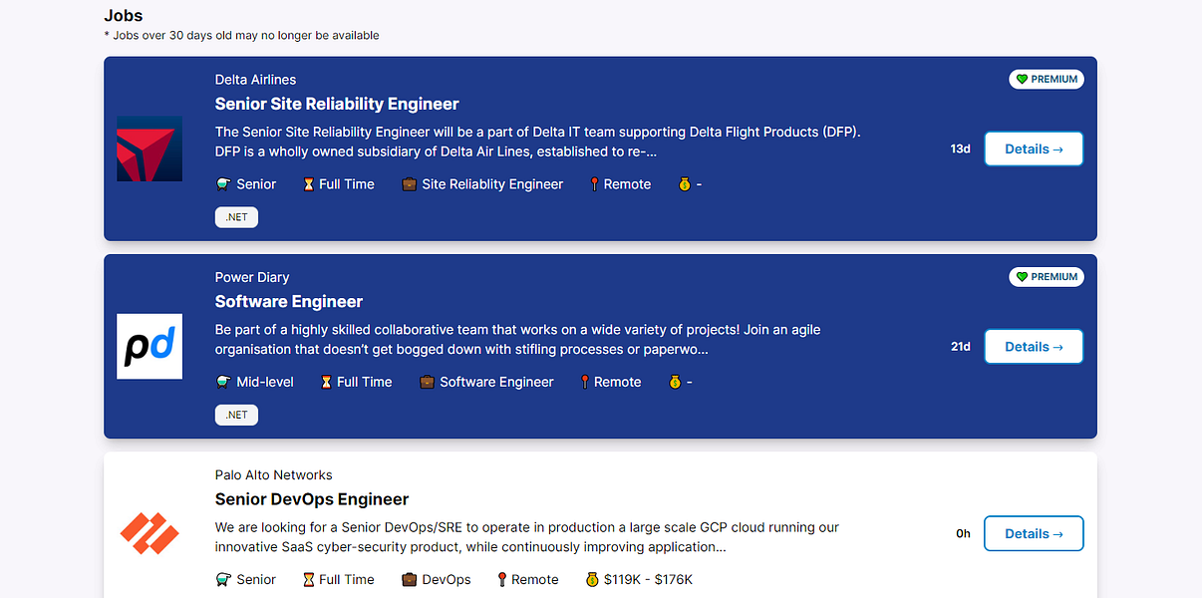Click money bag icon on Power Diary card

[675, 382]
